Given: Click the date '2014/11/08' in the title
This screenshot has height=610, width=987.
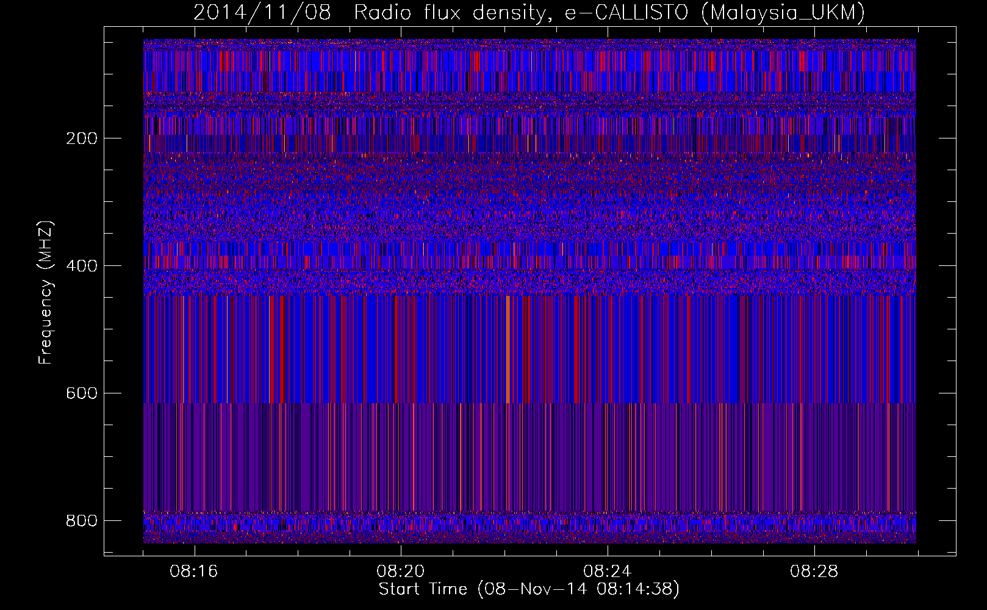Looking at the screenshot, I should tap(262, 12).
